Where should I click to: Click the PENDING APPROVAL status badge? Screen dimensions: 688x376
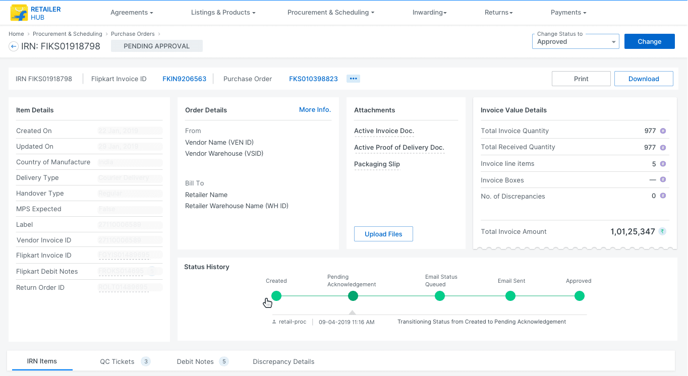[x=157, y=46]
